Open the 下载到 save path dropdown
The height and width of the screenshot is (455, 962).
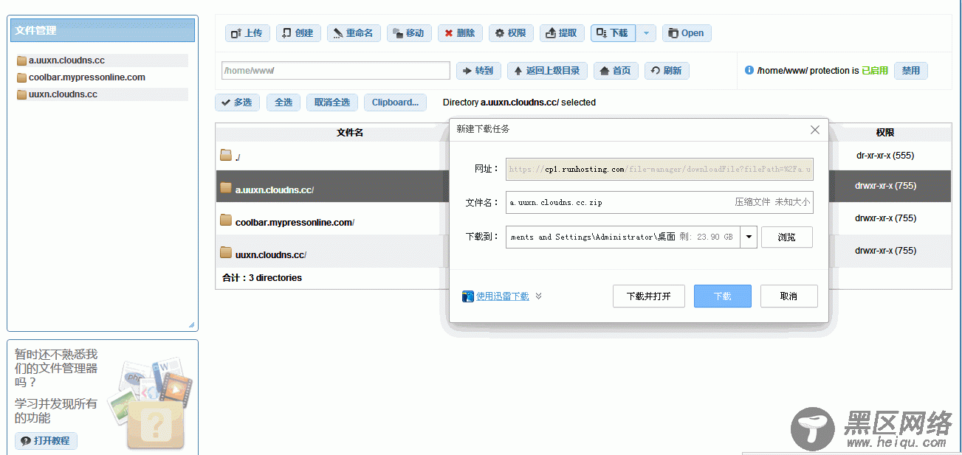pos(749,237)
